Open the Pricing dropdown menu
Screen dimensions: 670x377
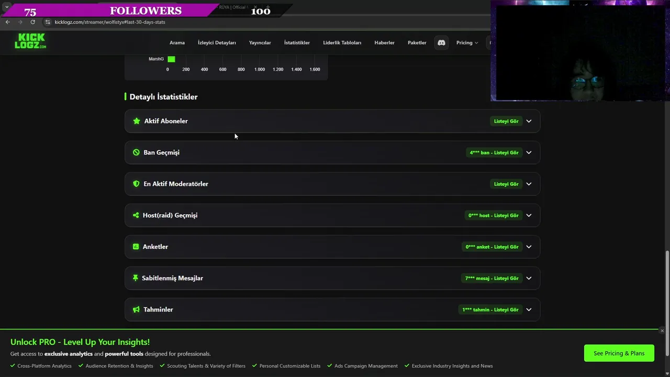(x=467, y=42)
